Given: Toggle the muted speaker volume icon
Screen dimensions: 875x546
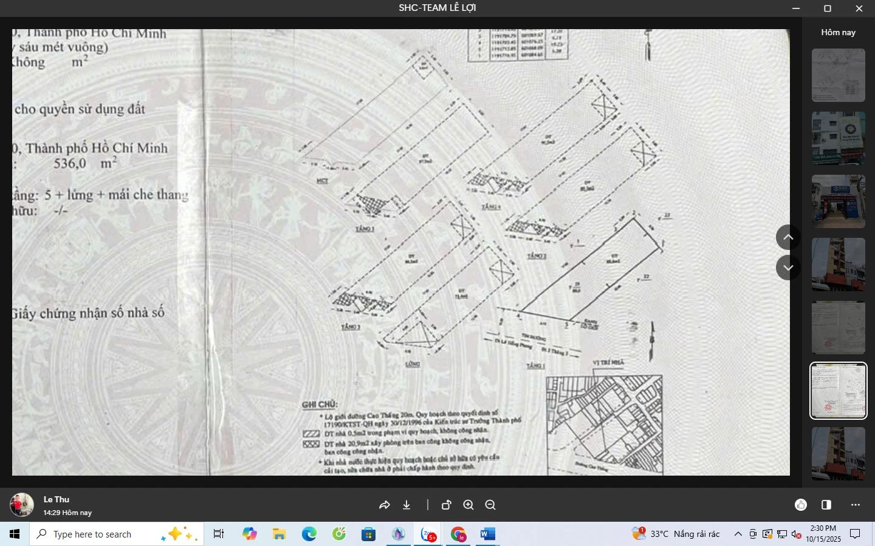Looking at the screenshot, I should (796, 534).
